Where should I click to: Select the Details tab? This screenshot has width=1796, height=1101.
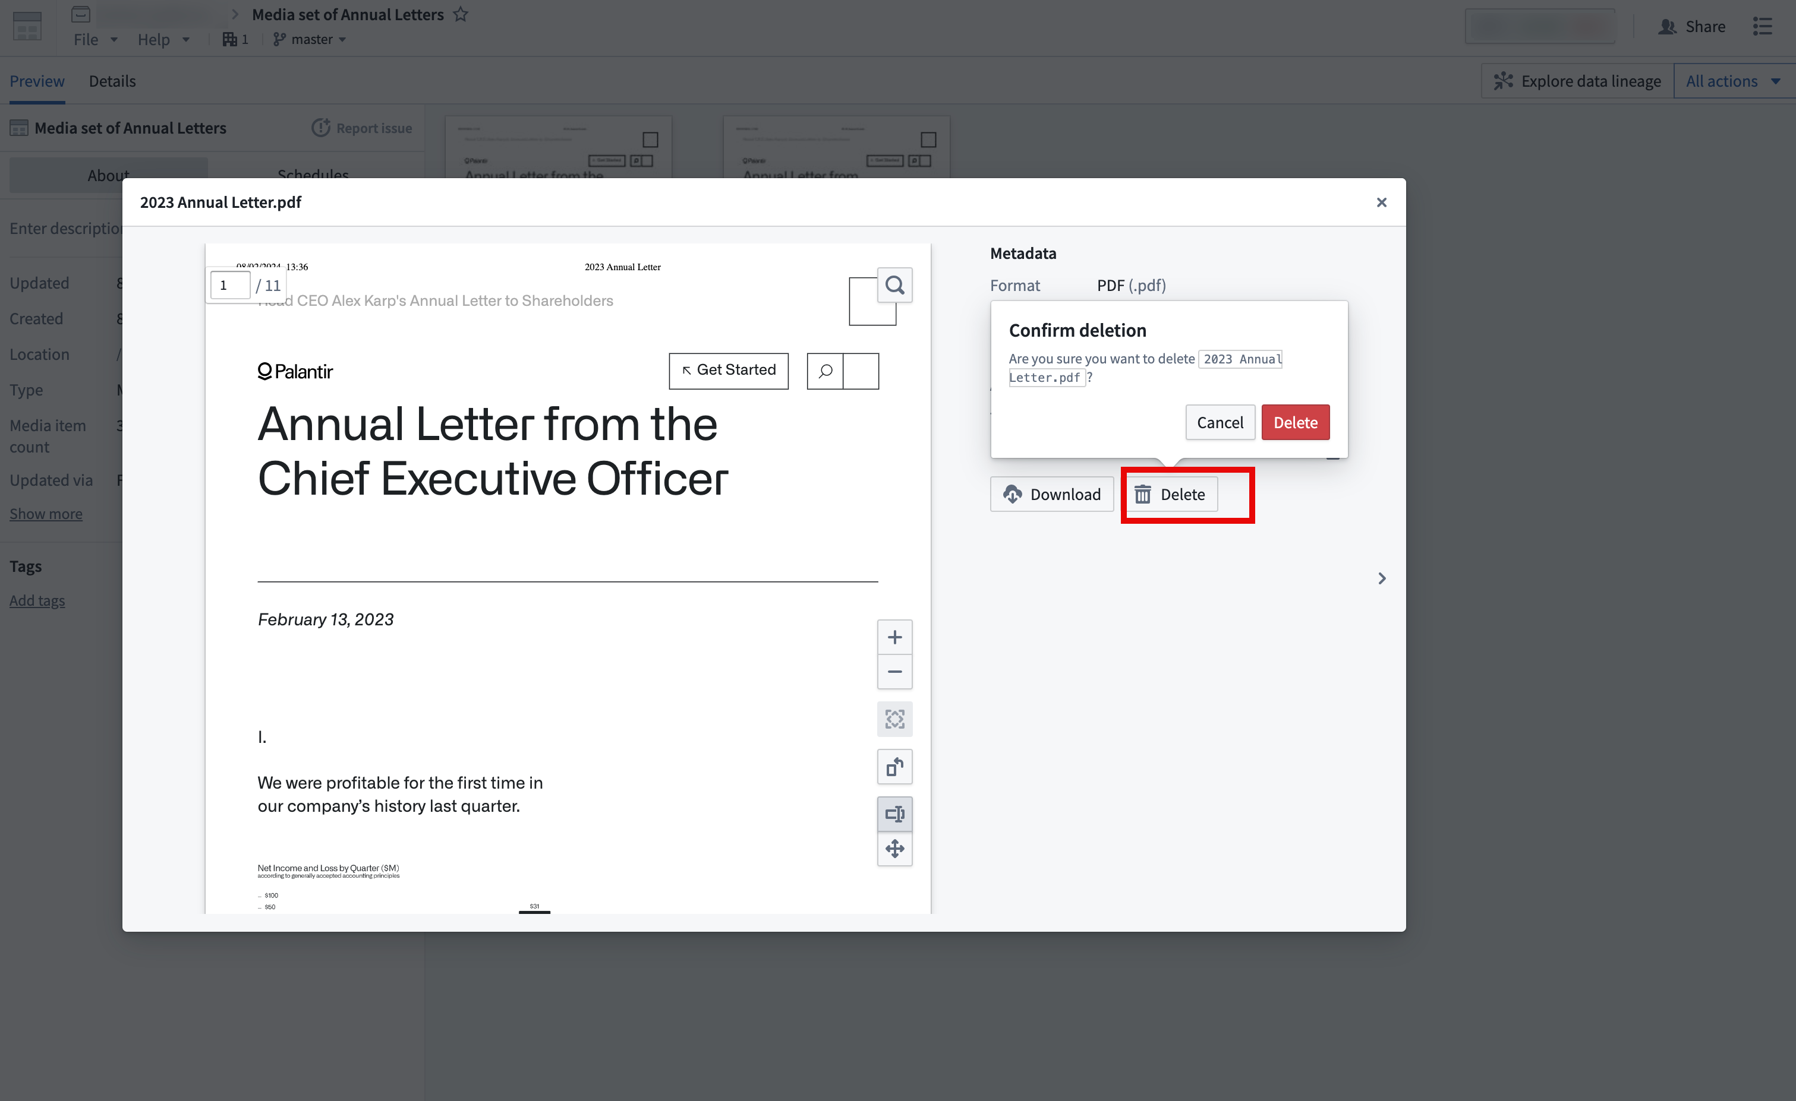(112, 81)
